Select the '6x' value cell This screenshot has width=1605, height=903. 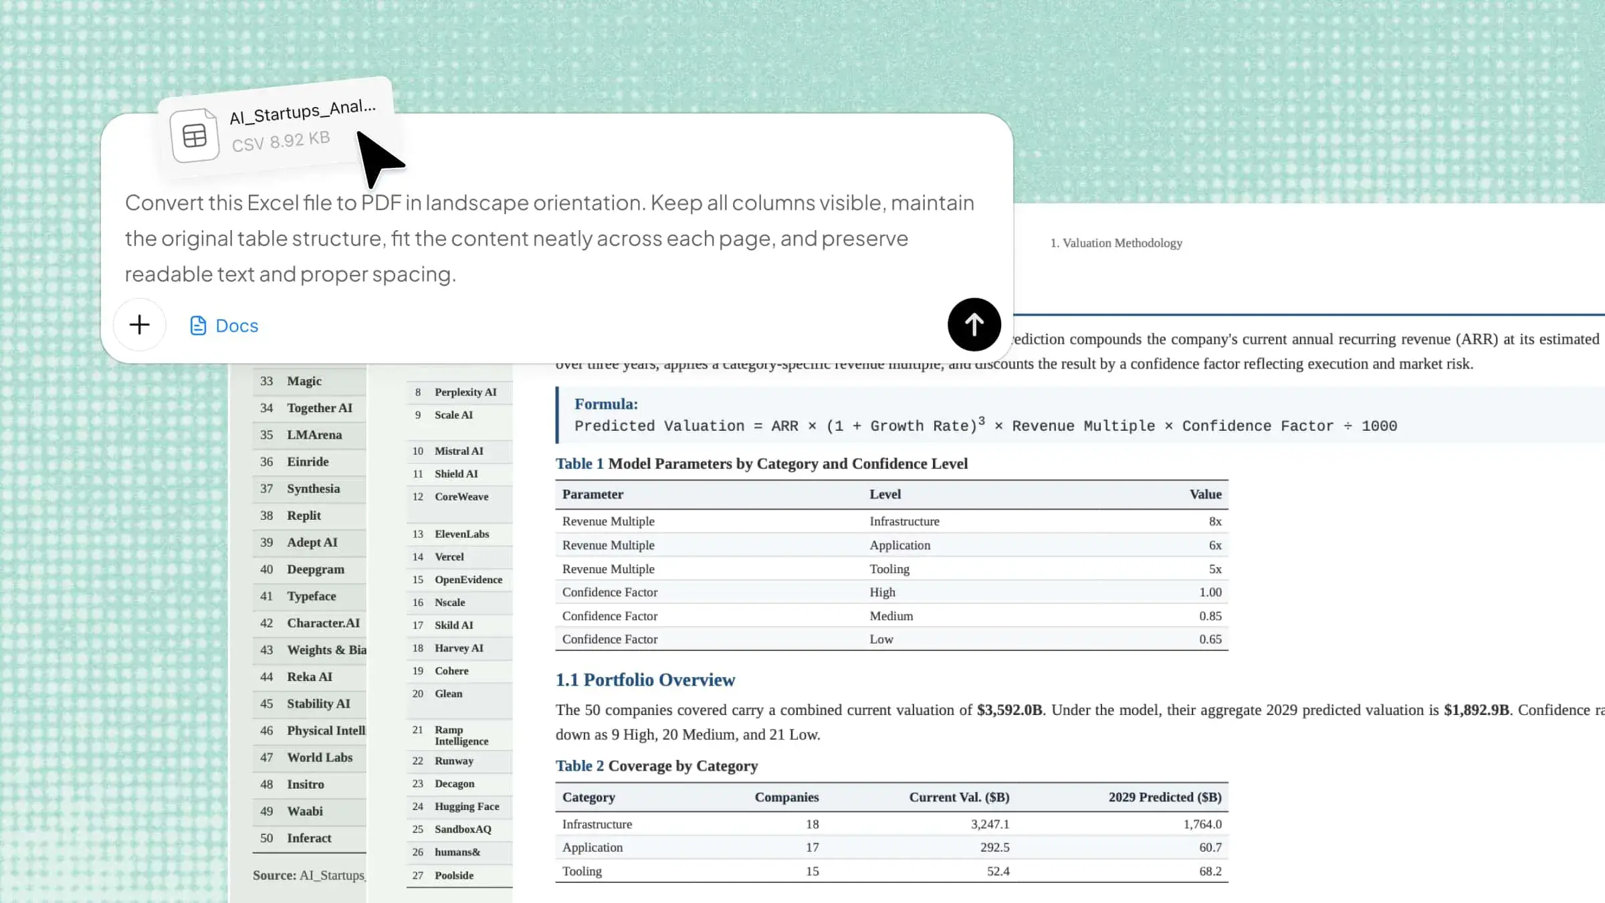tap(1215, 545)
